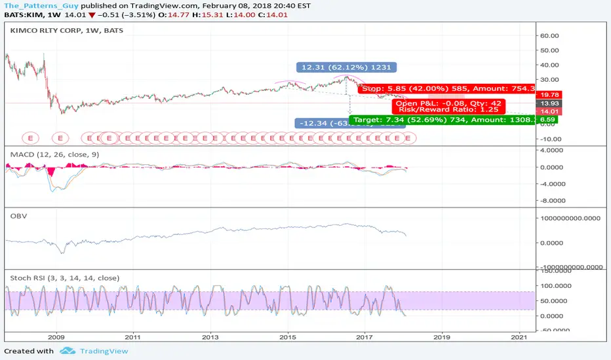Click the 2009 time axis label
Viewport: 611px width, 360px height.
(x=56, y=337)
